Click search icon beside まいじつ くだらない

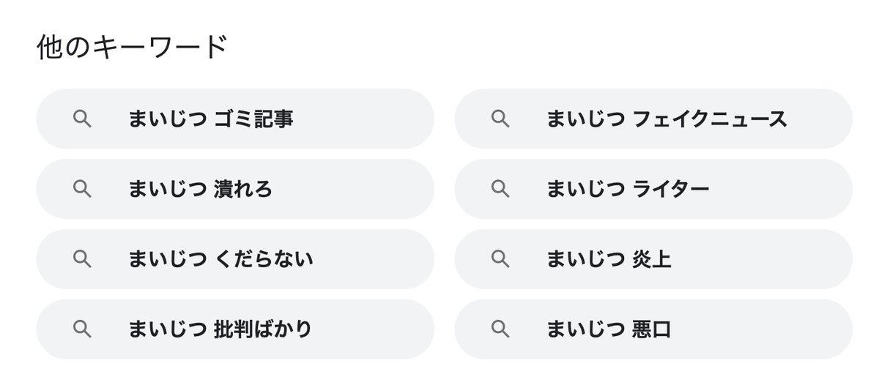click(83, 259)
